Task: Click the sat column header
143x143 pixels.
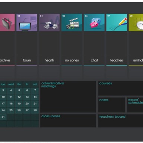Action: pyautogui.click(x=35, y=84)
